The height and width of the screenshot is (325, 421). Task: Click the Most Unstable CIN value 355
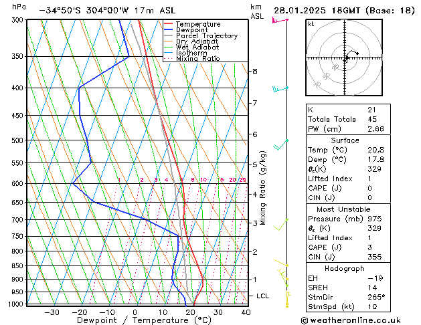[x=375, y=257]
